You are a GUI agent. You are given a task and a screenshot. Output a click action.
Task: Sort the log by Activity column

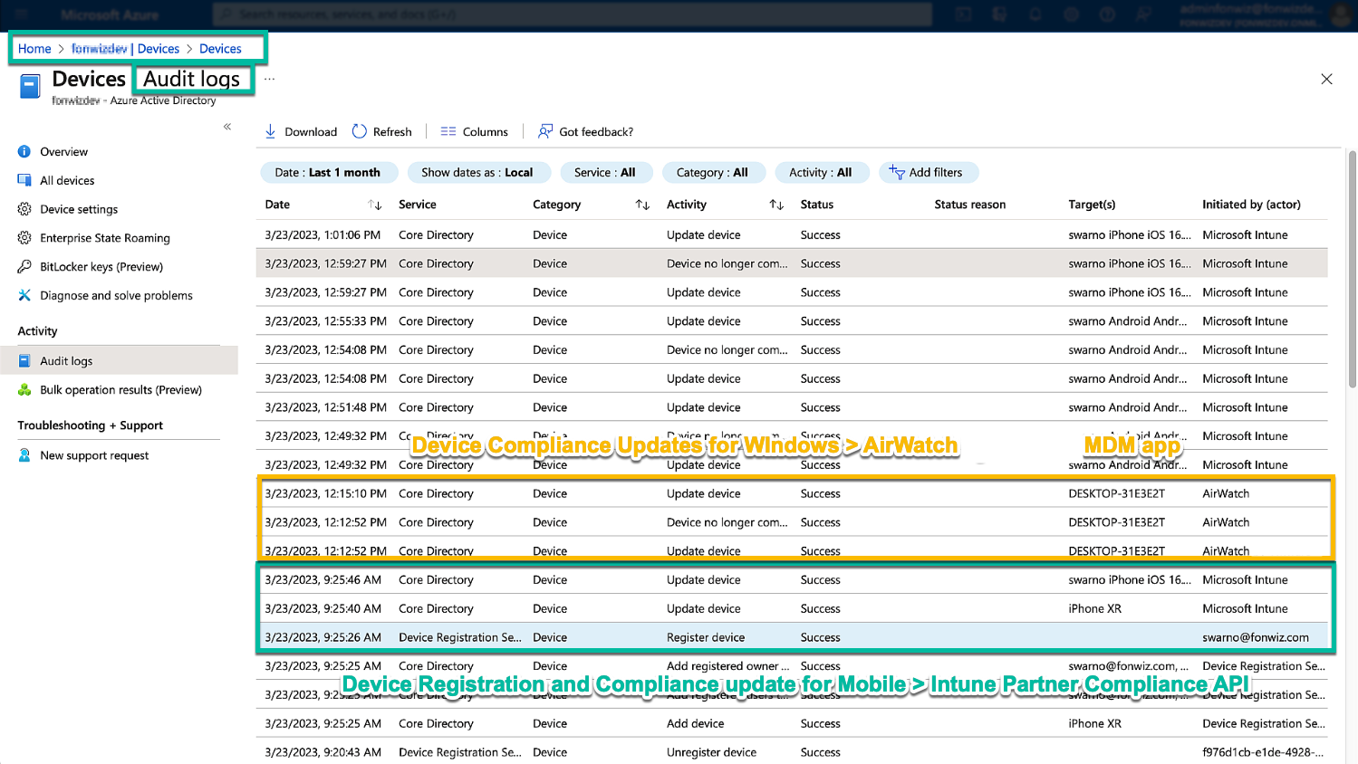tap(776, 205)
